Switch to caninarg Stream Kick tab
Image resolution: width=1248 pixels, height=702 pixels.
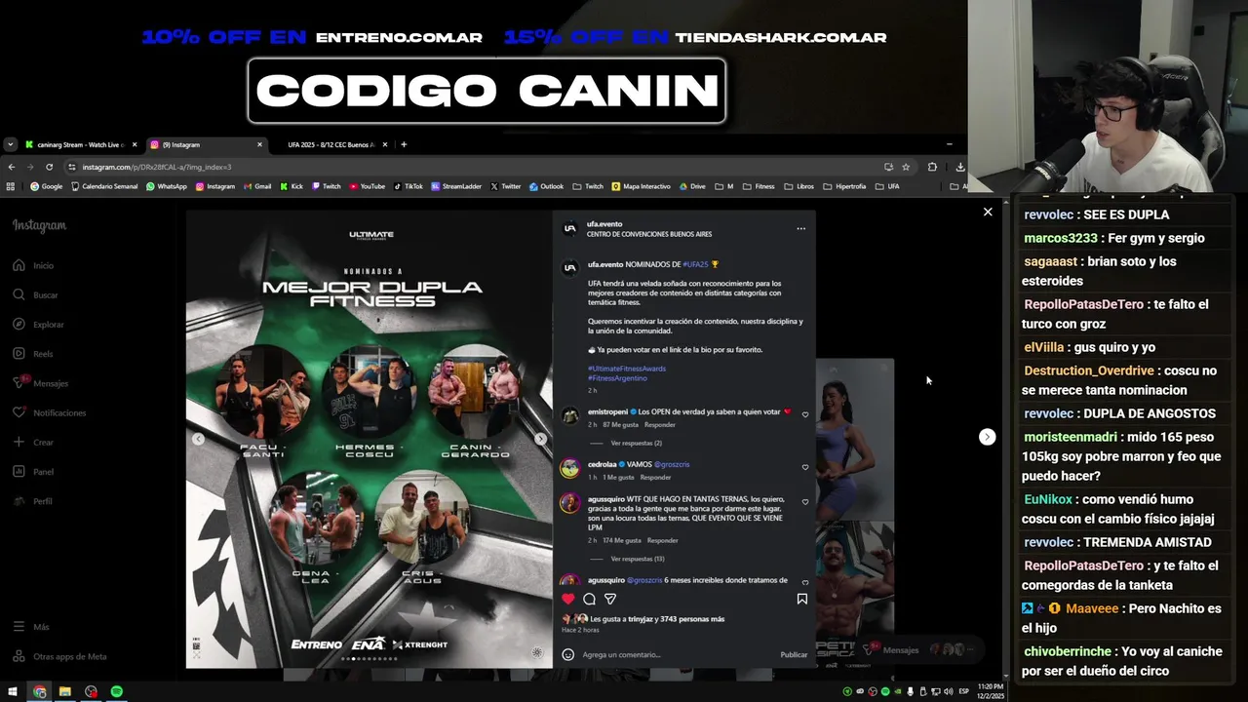(82, 144)
